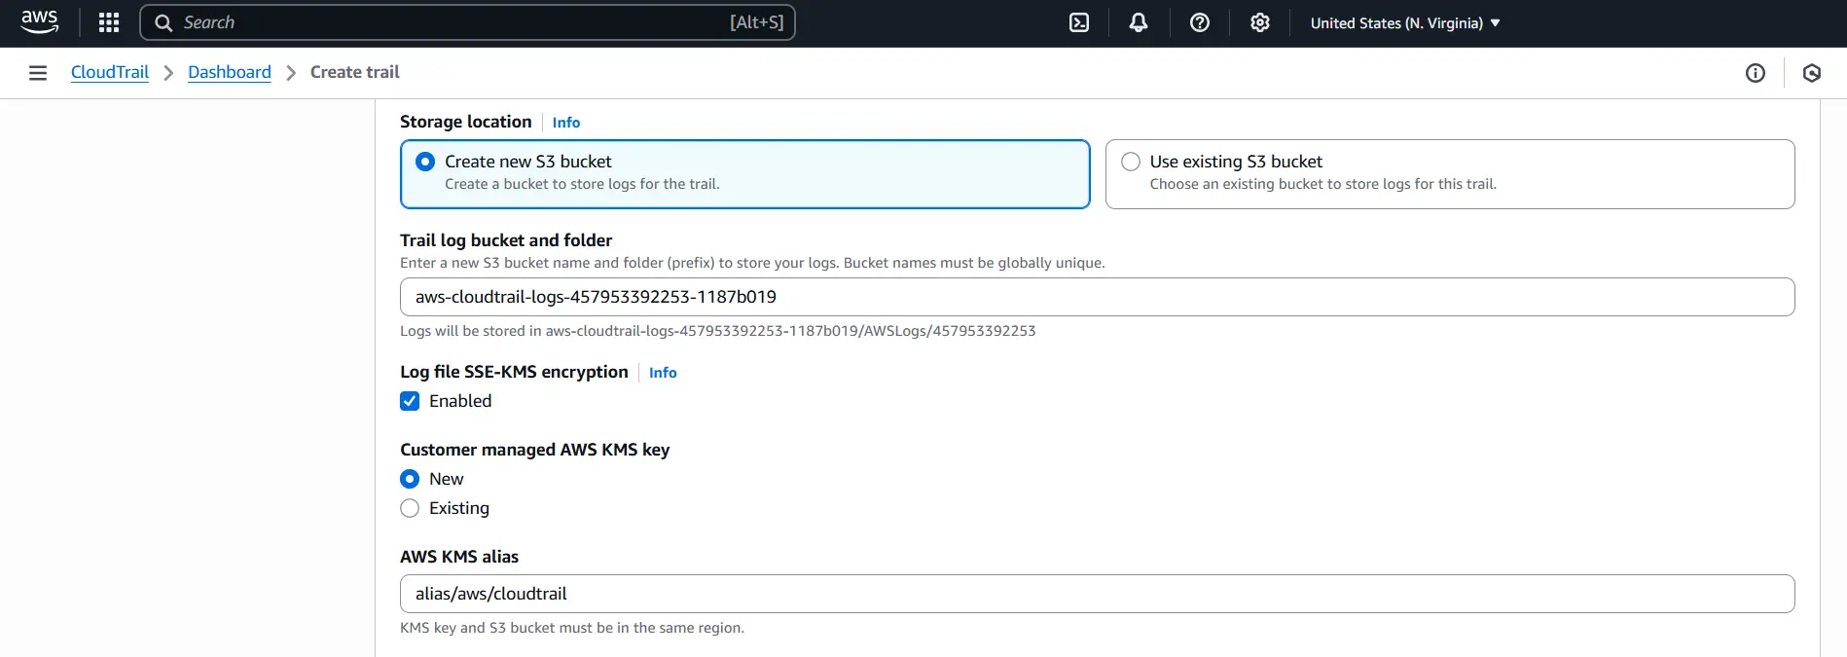Select Use existing S3 bucket option
Screen dimensions: 1847x657
click(x=1131, y=162)
